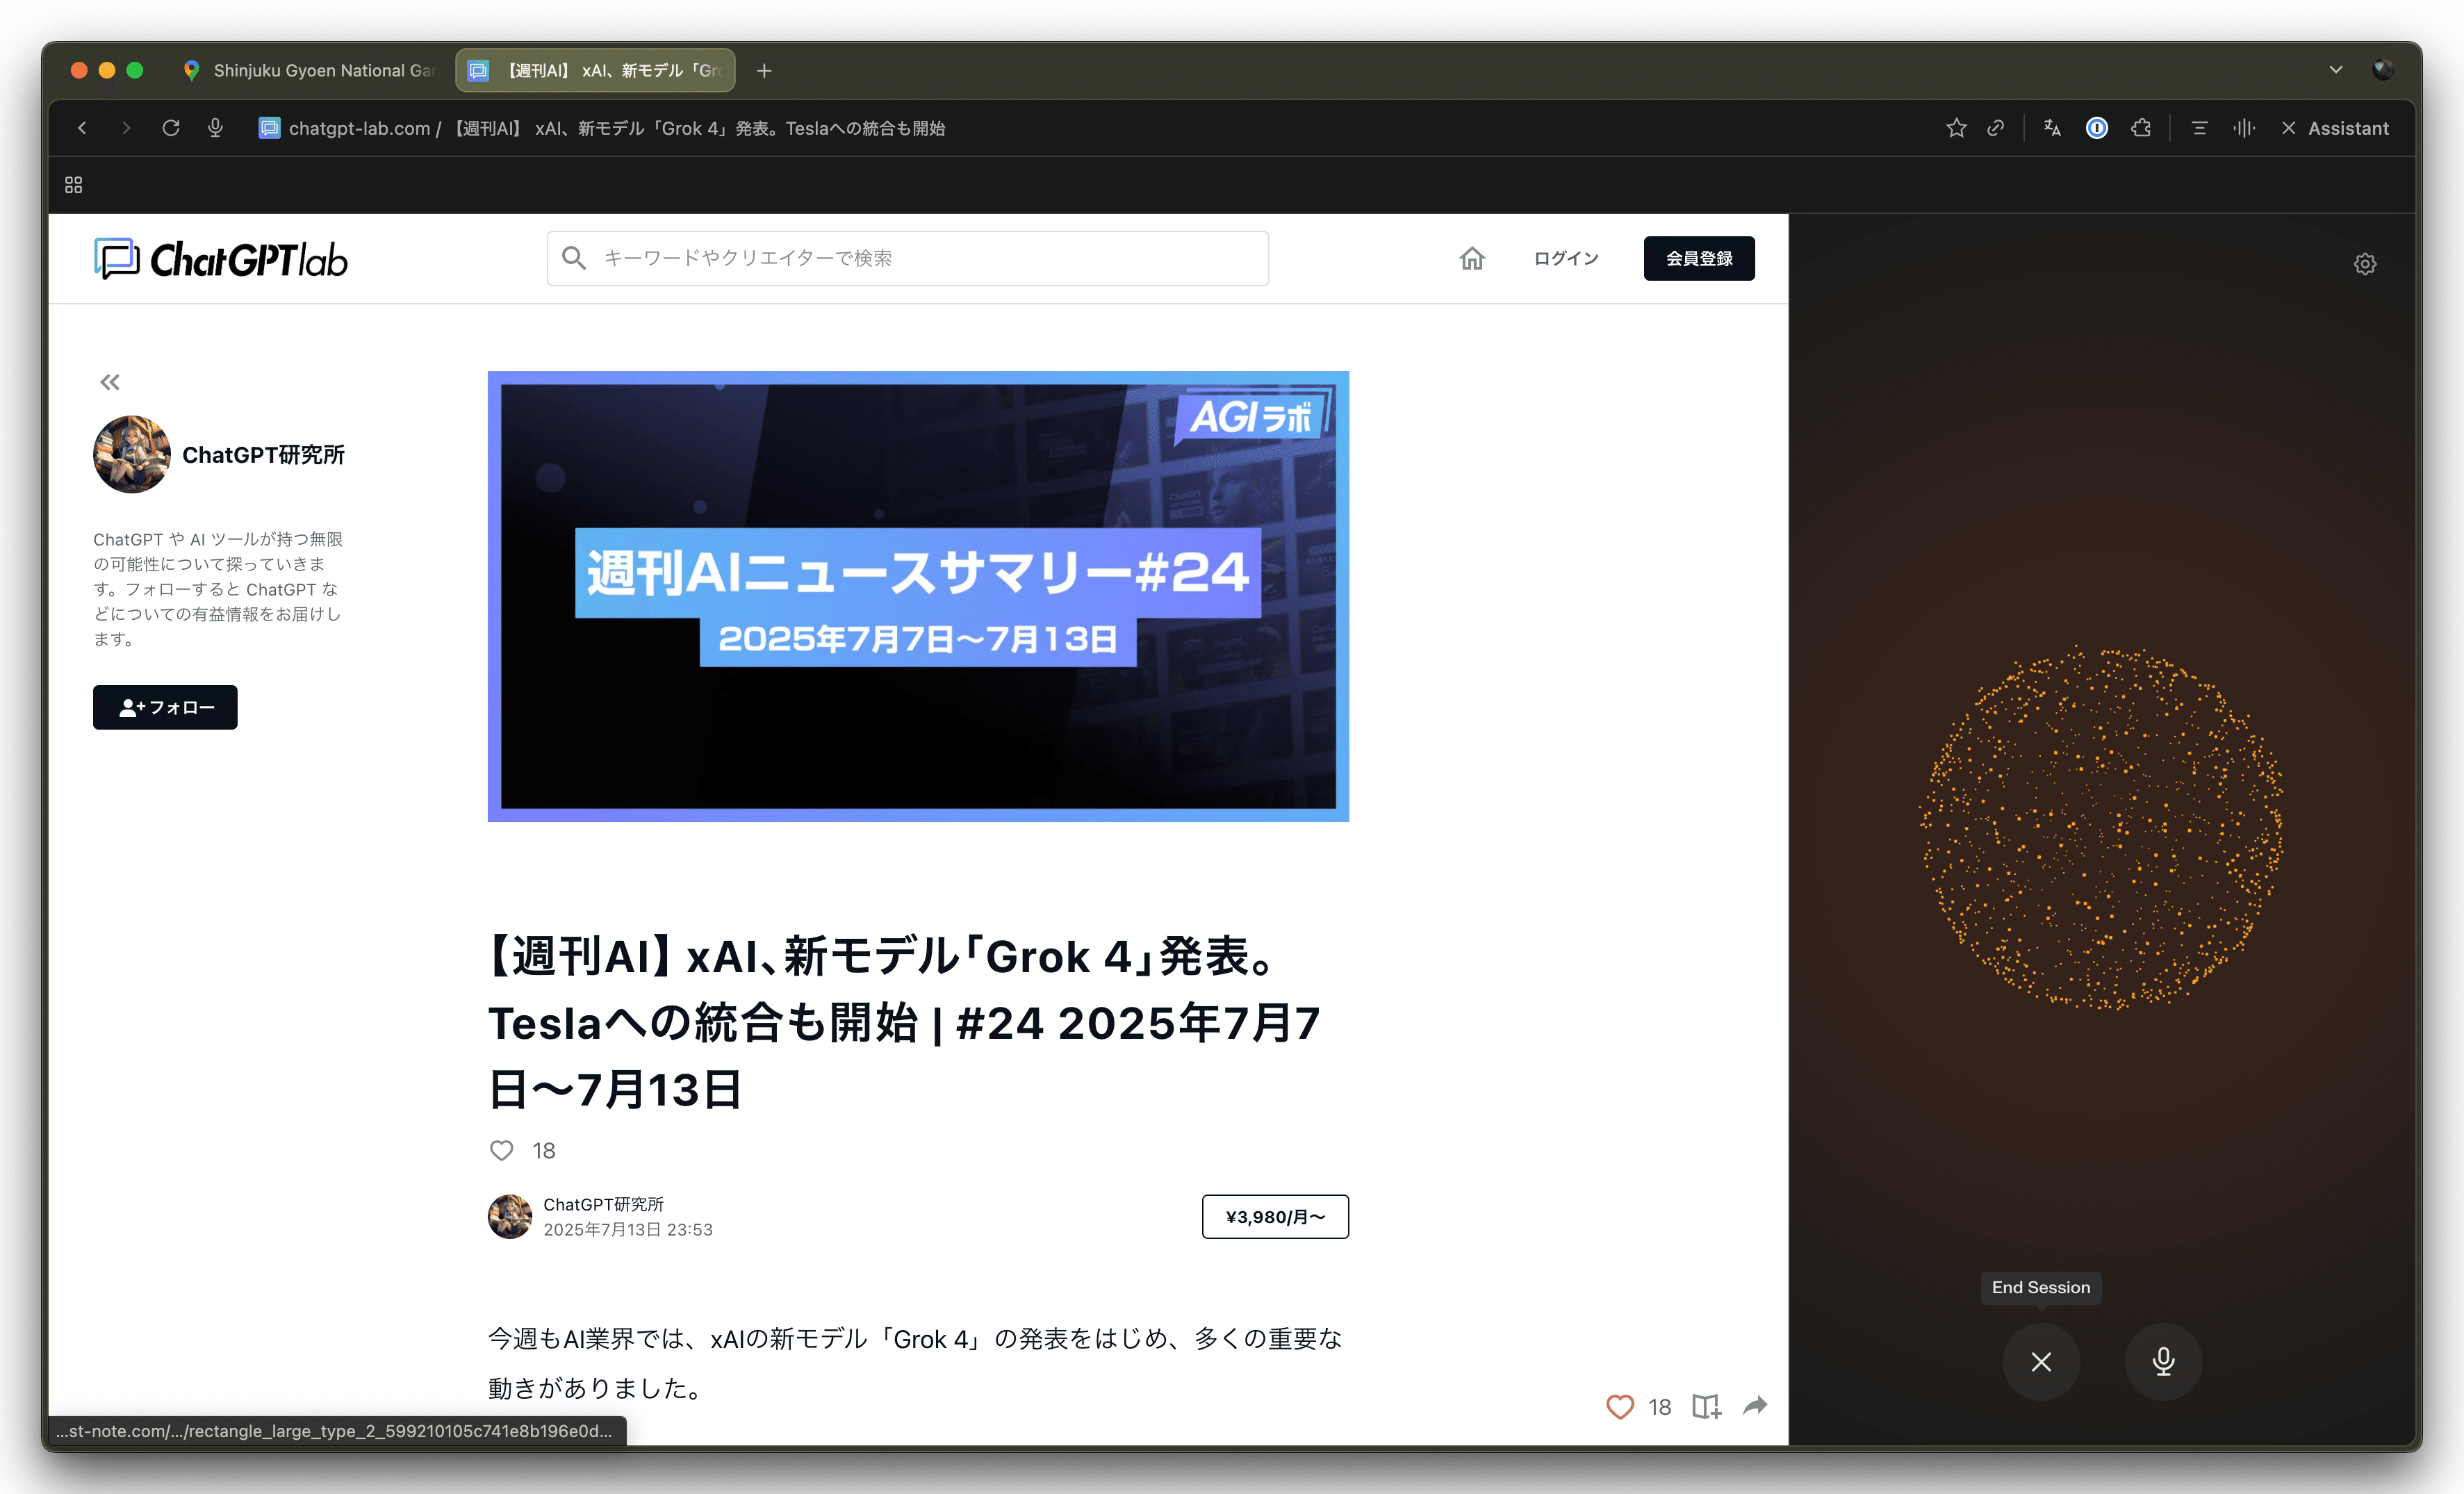Viewport: 2464px width, 1494px height.
Task: Click the home icon in site header
Action: (x=1472, y=259)
